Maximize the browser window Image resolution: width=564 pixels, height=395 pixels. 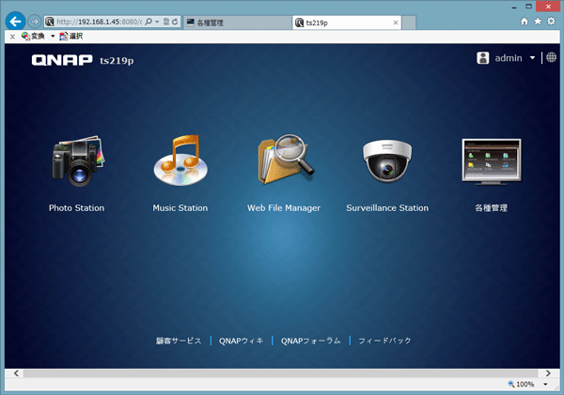pos(528,7)
